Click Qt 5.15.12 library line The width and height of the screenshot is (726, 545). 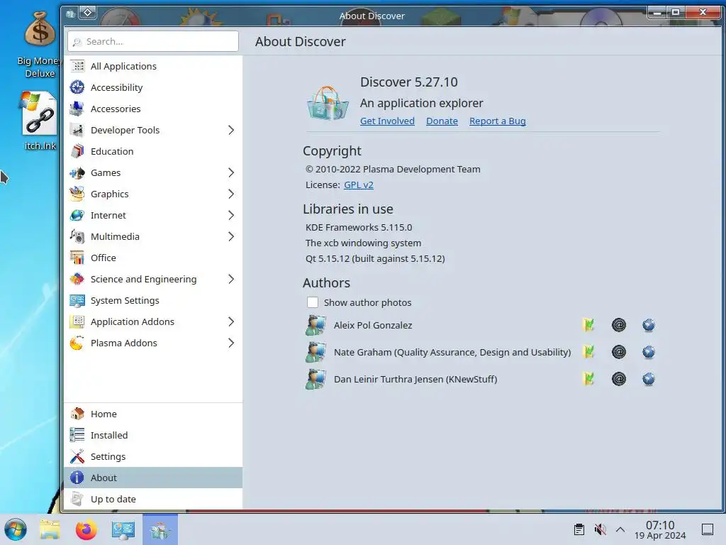[375, 258]
